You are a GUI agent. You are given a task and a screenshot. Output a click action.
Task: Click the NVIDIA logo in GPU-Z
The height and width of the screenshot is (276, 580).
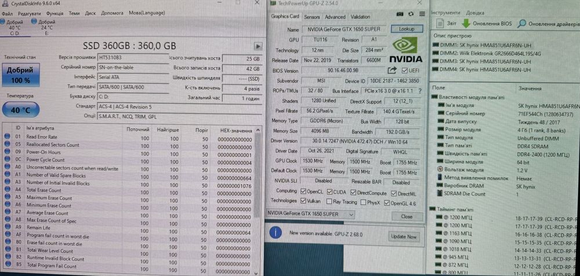(x=406, y=50)
